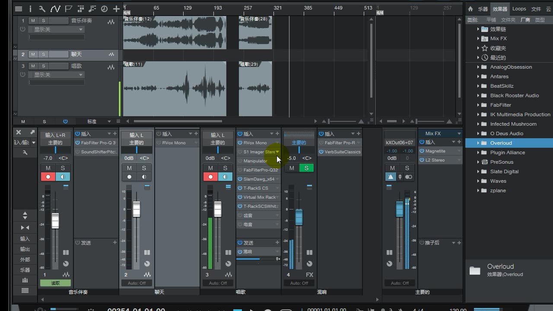The width and height of the screenshot is (553, 311).
Task: Open the inspector info icon
Action: pos(30,9)
